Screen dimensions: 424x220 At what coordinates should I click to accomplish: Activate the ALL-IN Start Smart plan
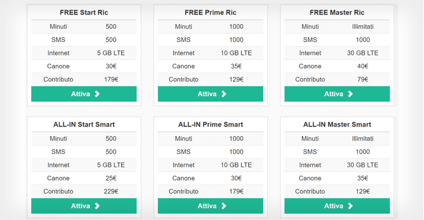(84, 206)
